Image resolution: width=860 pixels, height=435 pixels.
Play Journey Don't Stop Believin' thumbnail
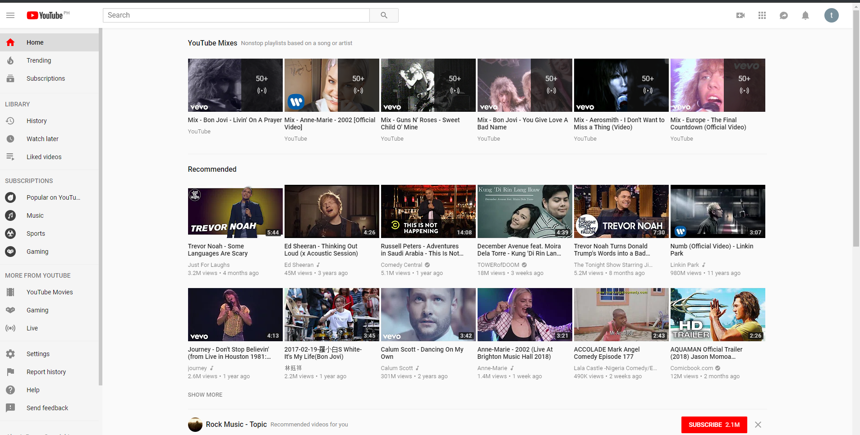[x=235, y=315]
